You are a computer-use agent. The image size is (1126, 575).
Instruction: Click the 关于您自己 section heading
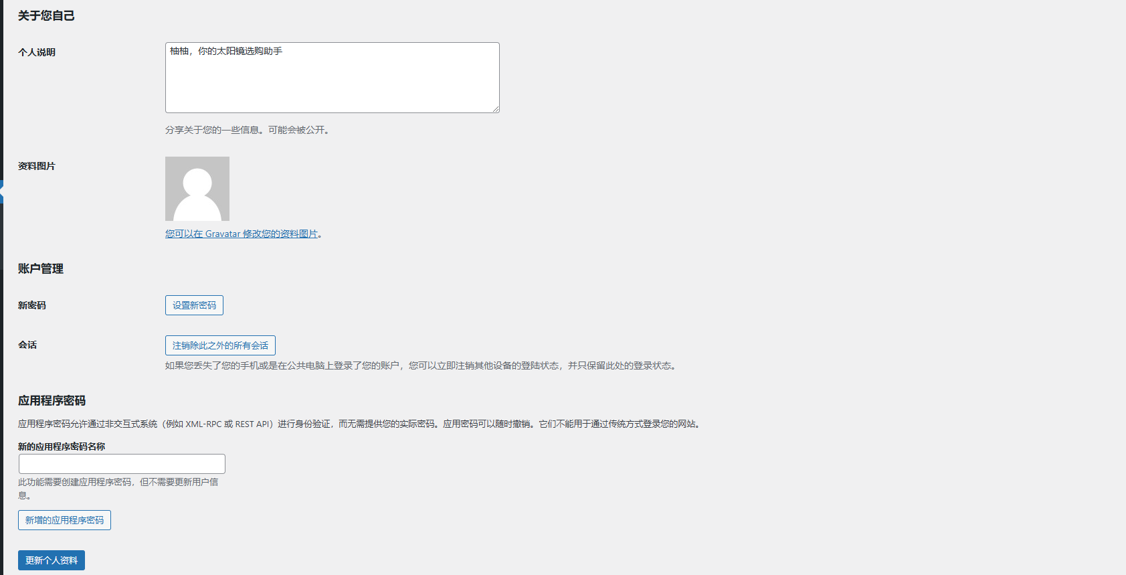pyautogui.click(x=46, y=15)
